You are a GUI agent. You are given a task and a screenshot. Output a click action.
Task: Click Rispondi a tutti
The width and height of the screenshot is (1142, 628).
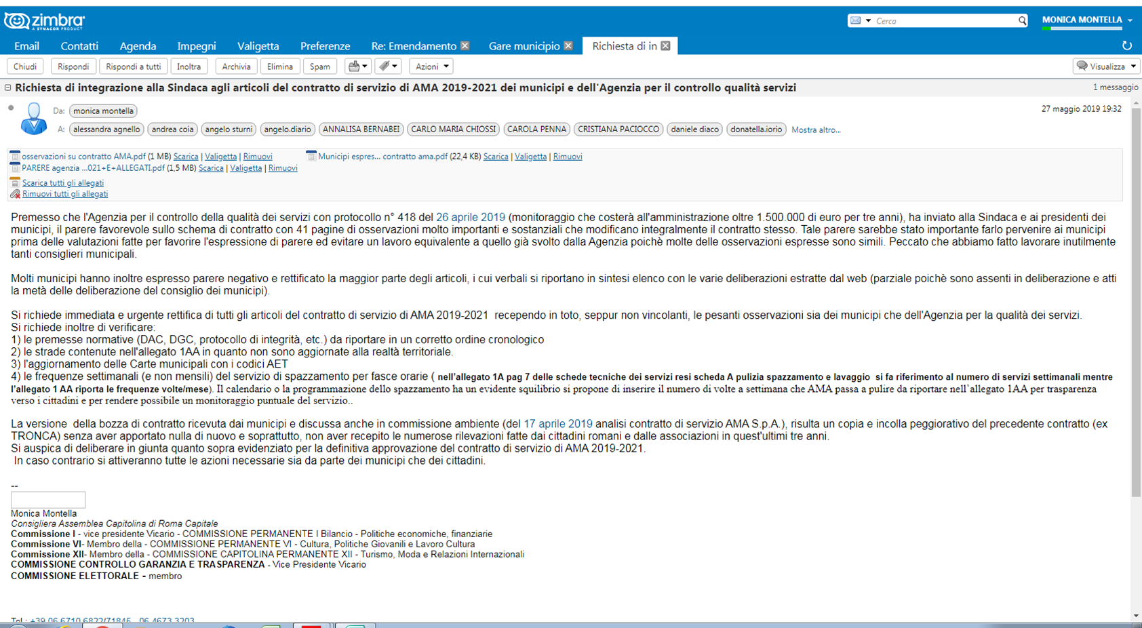[134, 66]
